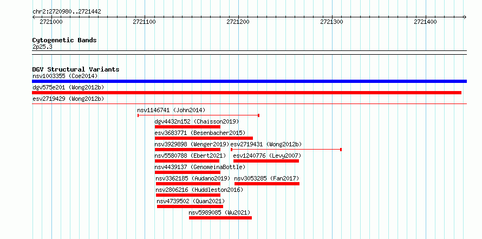Click the nsv1003355 (Coe2014) variant label
Viewport: 482px width, 239px height.
tap(65, 76)
